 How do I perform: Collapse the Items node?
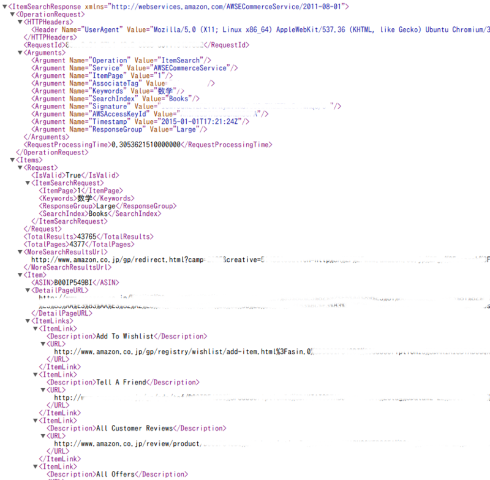(12, 160)
